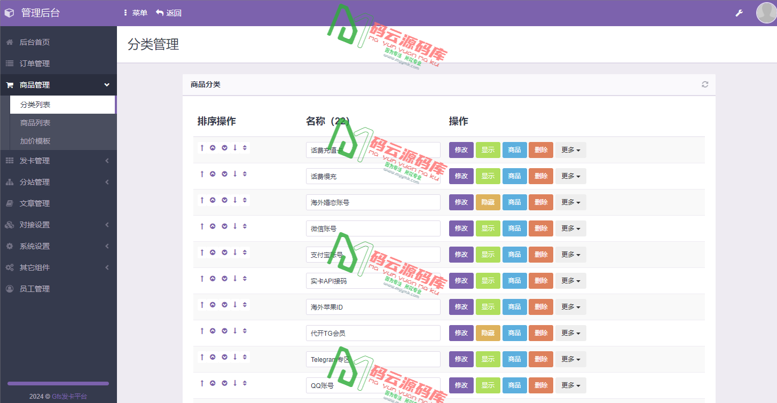The image size is (777, 403).
Task: Open the 更多 dropdown for 话费充值
Action: tap(570, 149)
